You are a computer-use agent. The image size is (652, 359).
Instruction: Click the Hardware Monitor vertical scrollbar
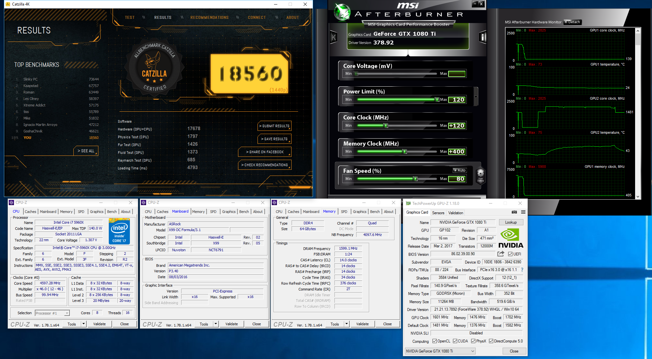pos(638,113)
